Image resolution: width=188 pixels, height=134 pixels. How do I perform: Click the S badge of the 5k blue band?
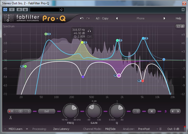tap(146, 38)
